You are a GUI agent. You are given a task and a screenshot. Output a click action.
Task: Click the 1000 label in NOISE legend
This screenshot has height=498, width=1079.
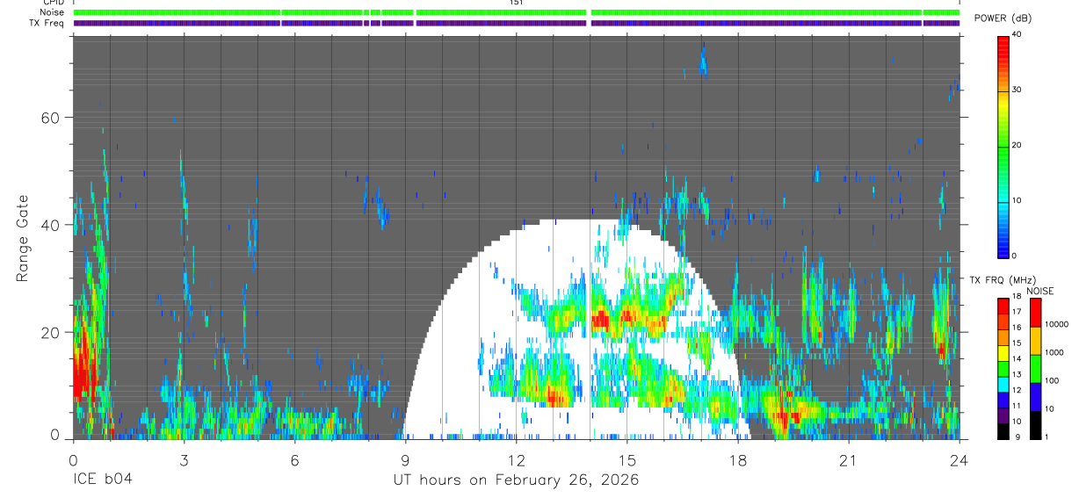[x=1054, y=352]
